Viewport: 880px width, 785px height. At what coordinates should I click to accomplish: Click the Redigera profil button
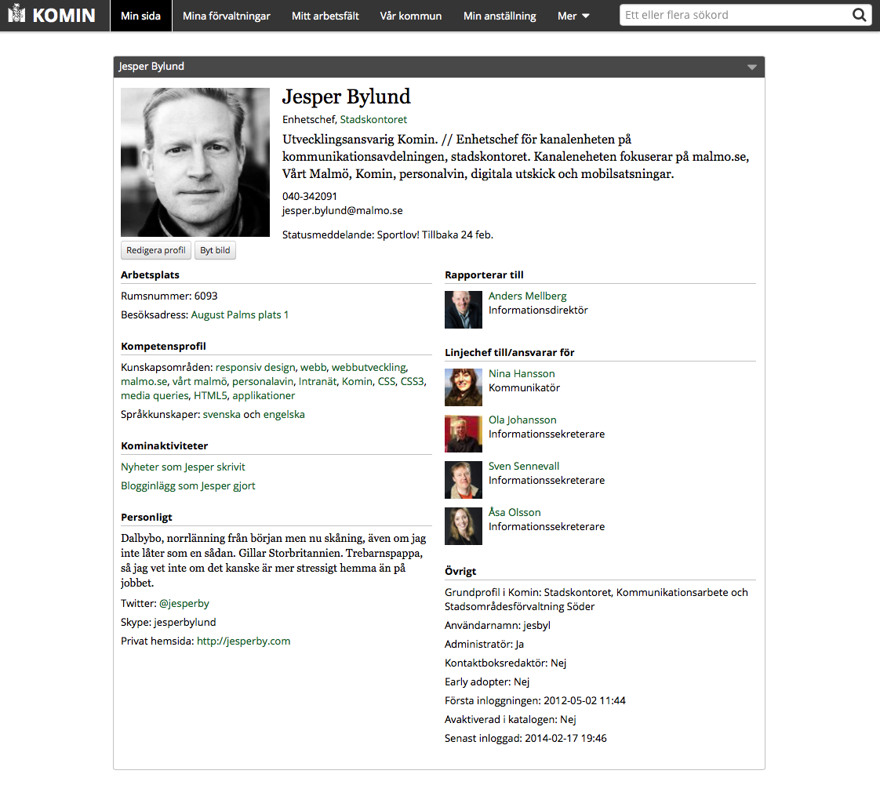click(x=156, y=250)
